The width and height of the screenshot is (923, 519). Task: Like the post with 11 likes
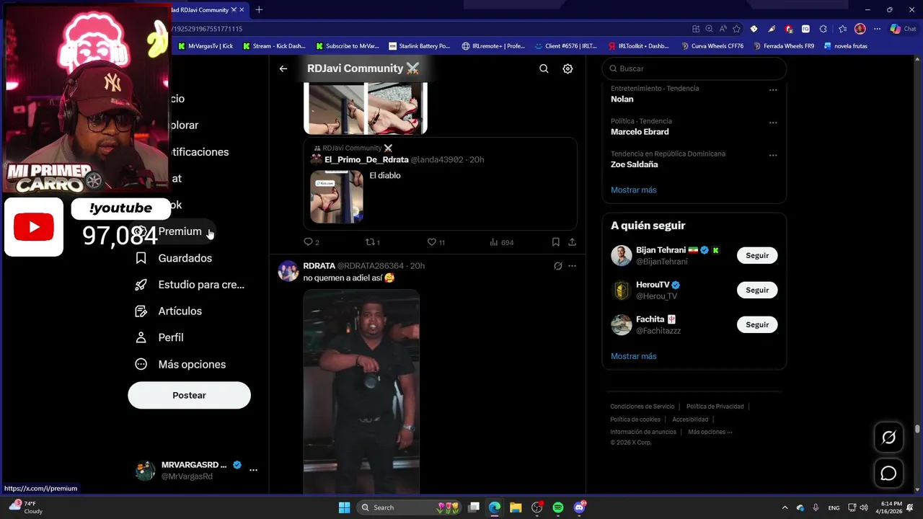436,242
